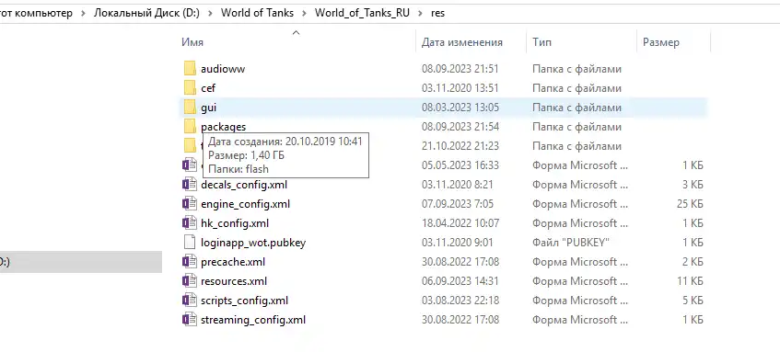Click the precache.xml file icon
Image resolution: width=780 pixels, height=352 pixels.
click(190, 262)
